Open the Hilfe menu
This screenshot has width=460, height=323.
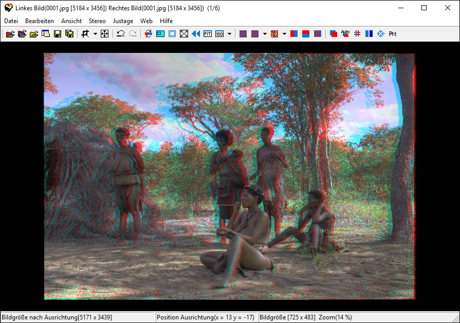pyautogui.click(x=166, y=21)
